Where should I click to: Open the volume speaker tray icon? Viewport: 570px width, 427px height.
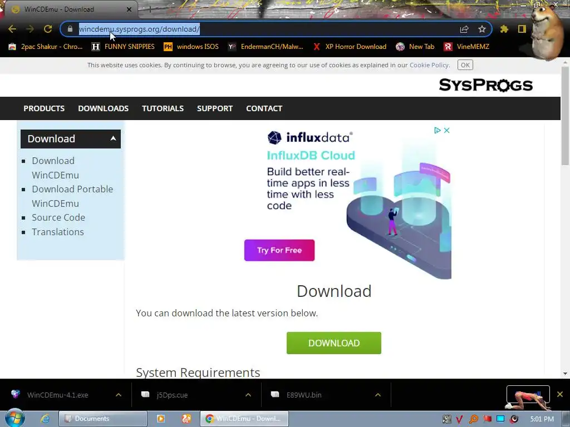point(514,419)
